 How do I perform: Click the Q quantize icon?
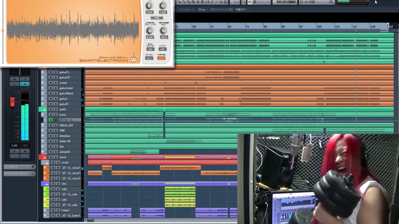301,2
